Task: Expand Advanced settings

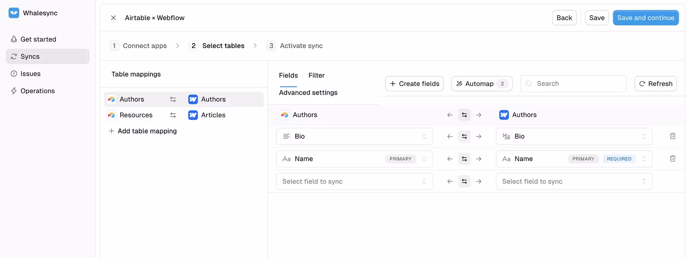Action: tap(308, 92)
